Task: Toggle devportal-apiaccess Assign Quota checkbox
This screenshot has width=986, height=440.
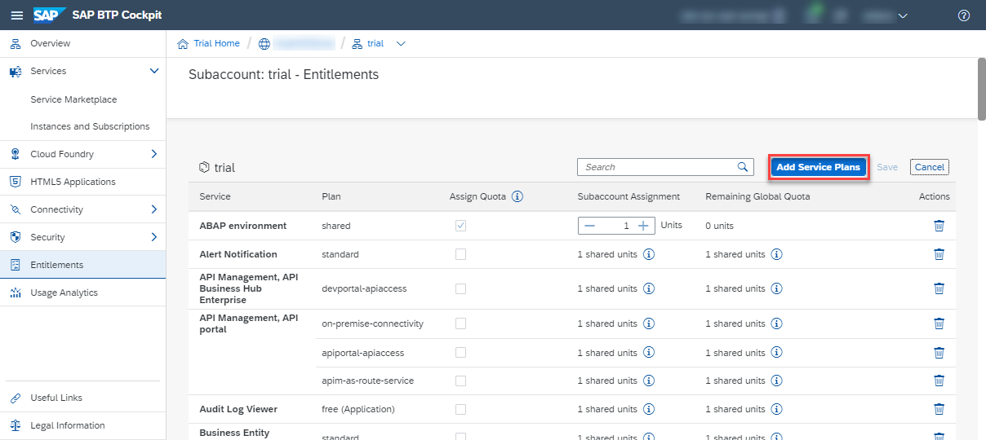Action: pos(460,288)
